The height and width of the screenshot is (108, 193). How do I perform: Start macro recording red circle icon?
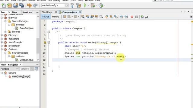tap(132, 17)
